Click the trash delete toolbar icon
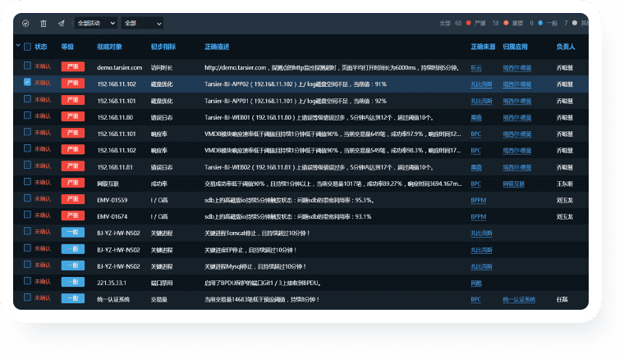 (x=44, y=24)
